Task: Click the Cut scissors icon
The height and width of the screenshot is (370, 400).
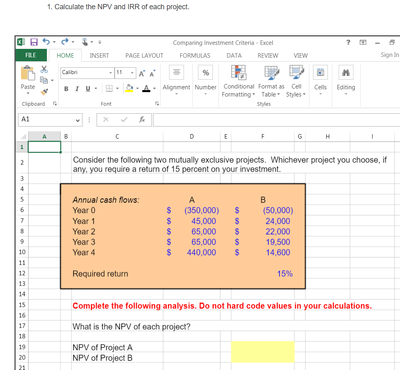Action: click(x=44, y=69)
